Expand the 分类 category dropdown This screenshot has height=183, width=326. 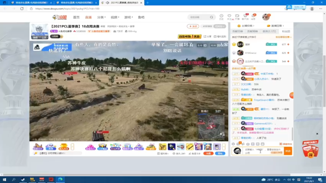[x=101, y=17]
